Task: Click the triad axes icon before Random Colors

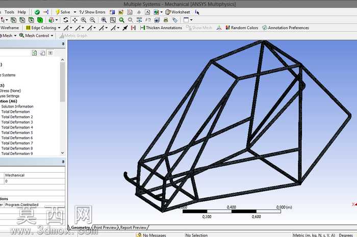Action: (219, 28)
